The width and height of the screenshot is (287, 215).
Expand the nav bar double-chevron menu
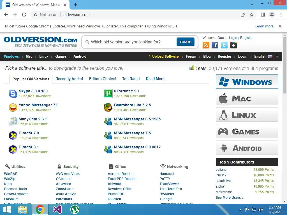277,57
